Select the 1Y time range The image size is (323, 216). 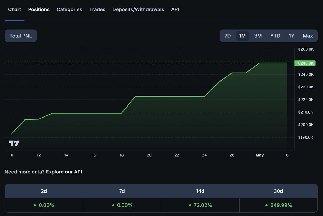tap(292, 36)
